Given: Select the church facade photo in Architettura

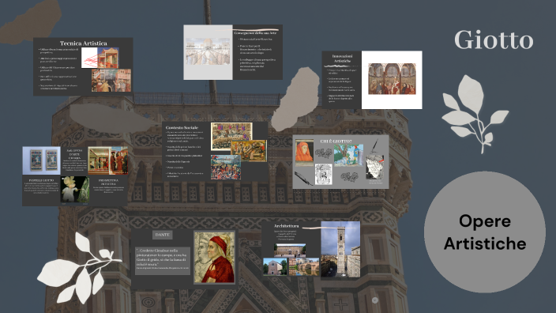Looking at the screenshot, I should click(275, 267).
